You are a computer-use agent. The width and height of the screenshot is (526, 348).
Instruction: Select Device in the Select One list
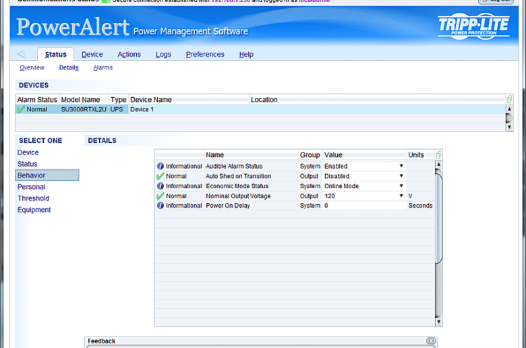point(28,152)
